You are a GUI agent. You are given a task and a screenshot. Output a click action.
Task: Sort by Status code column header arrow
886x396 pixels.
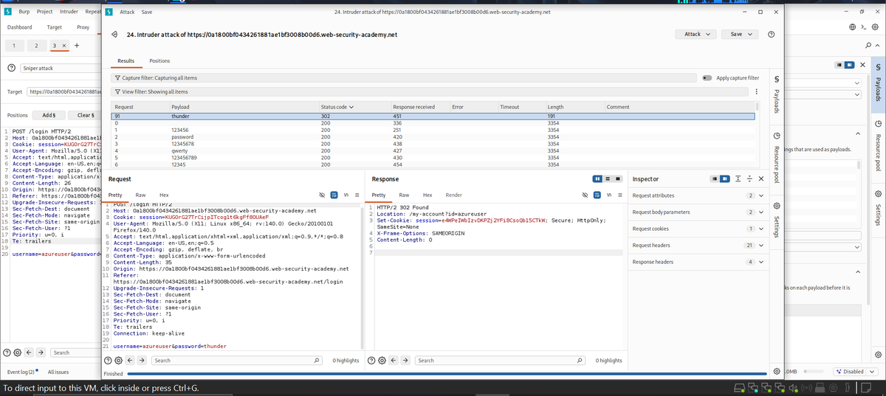[351, 107]
